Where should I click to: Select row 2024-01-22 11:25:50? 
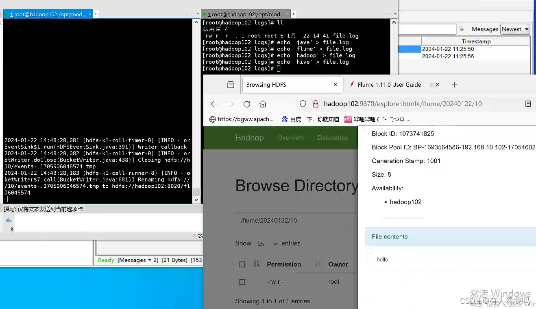pos(464,49)
